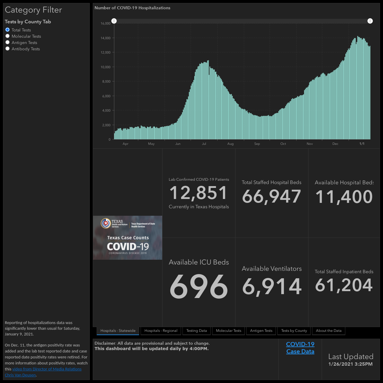Choose the Antibody Tests radio option

(x=7, y=48)
